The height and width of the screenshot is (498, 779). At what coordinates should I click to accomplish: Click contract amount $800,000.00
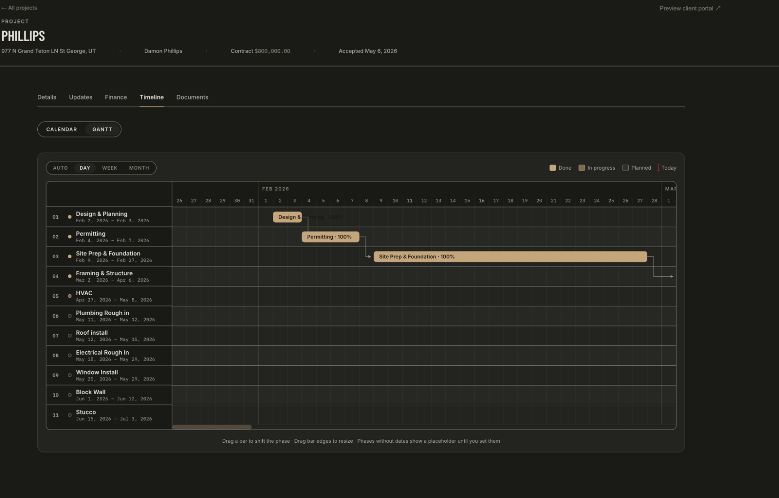272,51
